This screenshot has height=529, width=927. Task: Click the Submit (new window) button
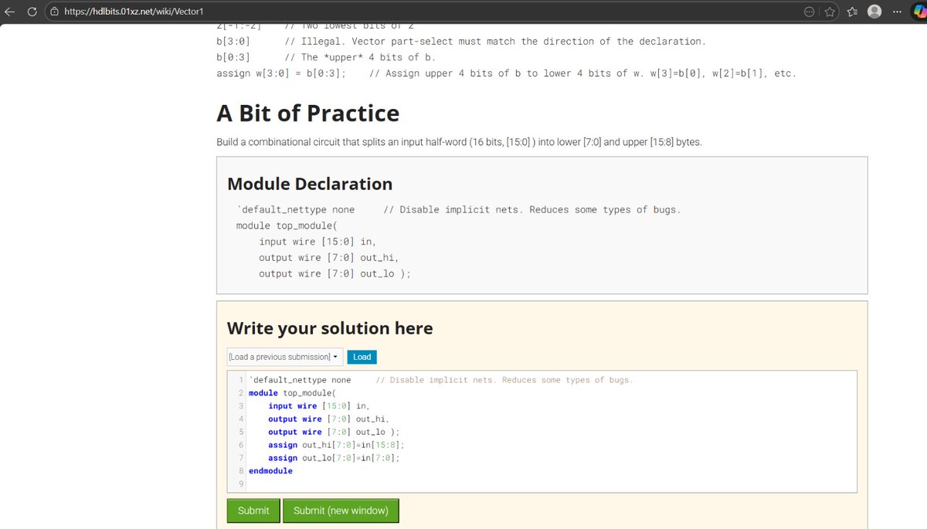tap(341, 510)
